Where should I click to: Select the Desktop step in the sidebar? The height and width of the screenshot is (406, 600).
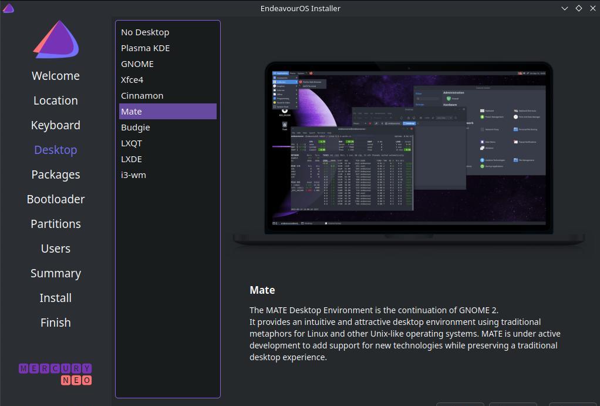pos(56,150)
